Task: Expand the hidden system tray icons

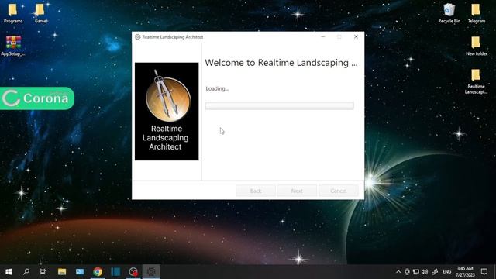Action: pyautogui.click(x=398, y=272)
